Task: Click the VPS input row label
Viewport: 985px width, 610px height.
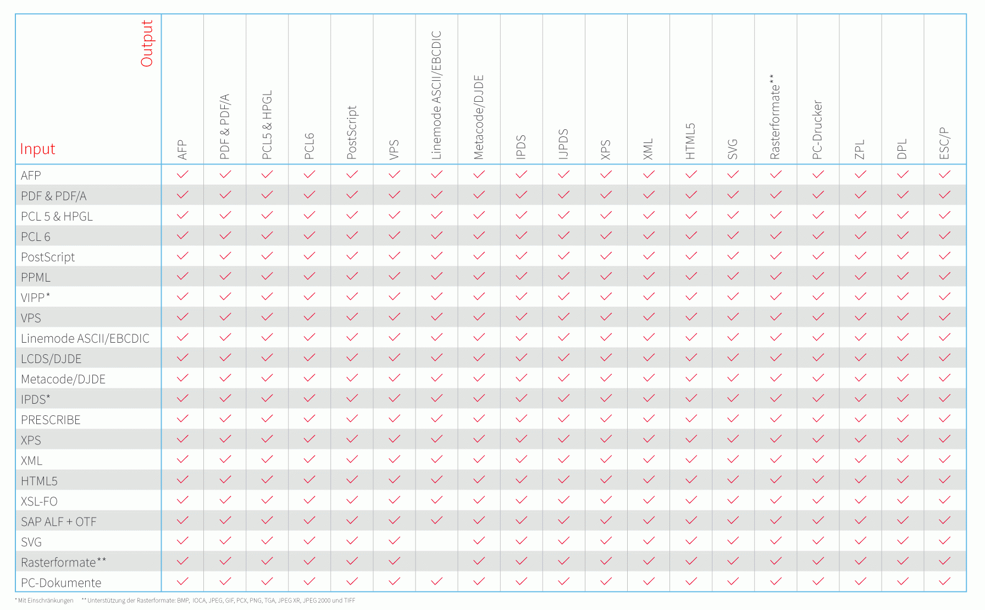Action: (31, 318)
